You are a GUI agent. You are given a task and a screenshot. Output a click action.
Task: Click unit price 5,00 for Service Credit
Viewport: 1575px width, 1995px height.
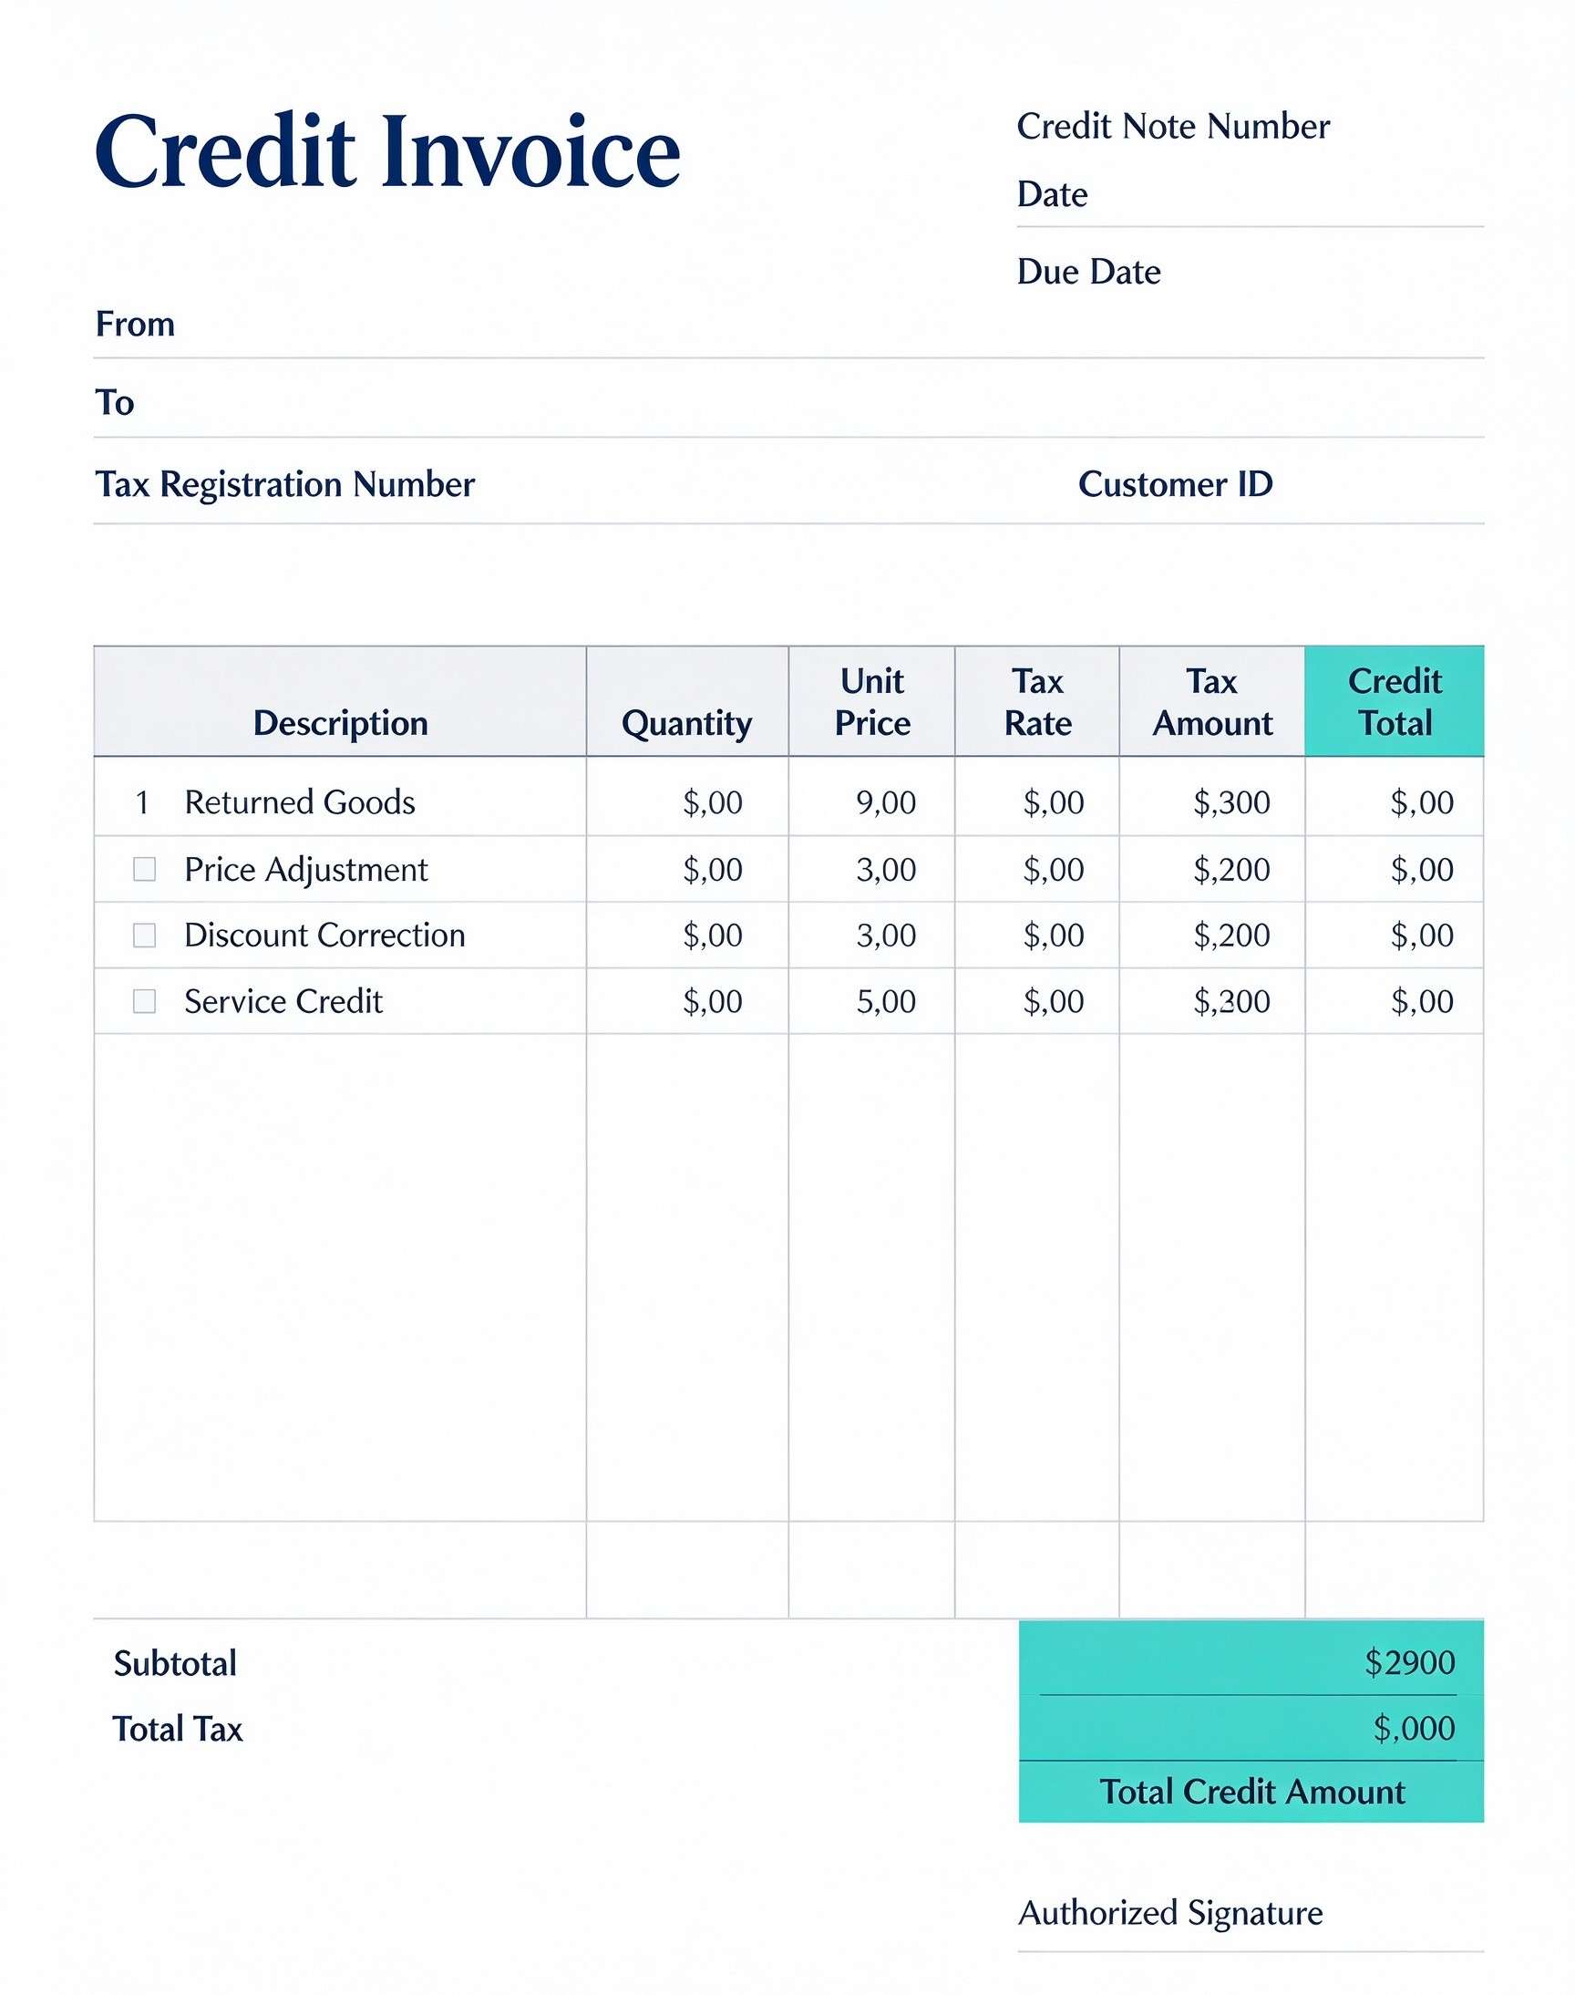(886, 1002)
